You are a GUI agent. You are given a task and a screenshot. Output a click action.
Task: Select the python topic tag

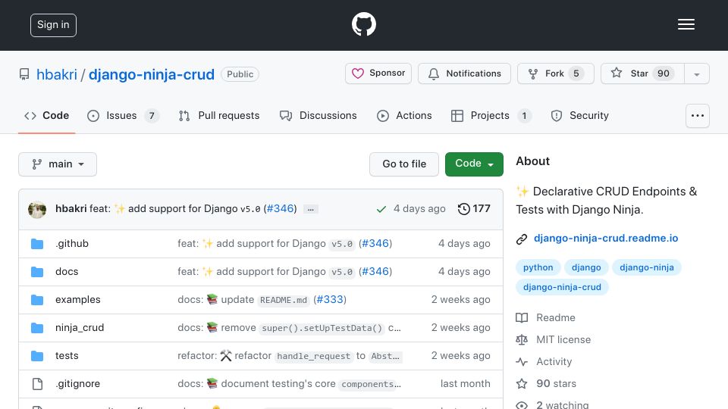point(538,267)
